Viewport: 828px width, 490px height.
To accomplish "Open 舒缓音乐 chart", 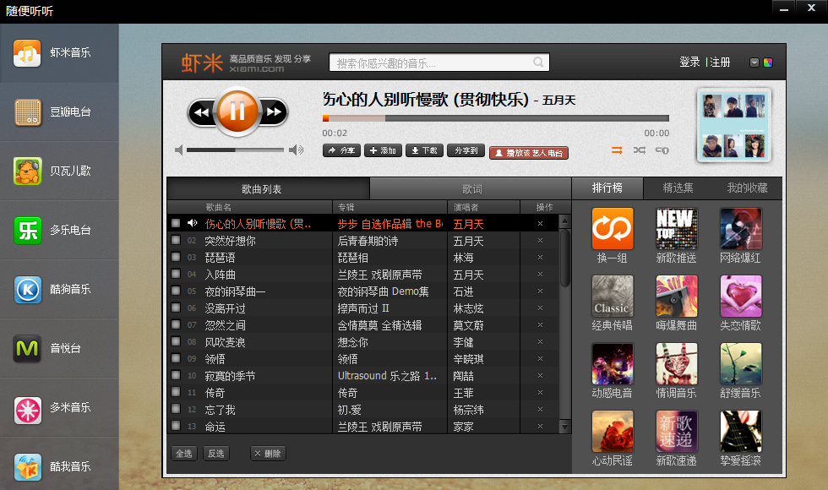I will tap(741, 363).
